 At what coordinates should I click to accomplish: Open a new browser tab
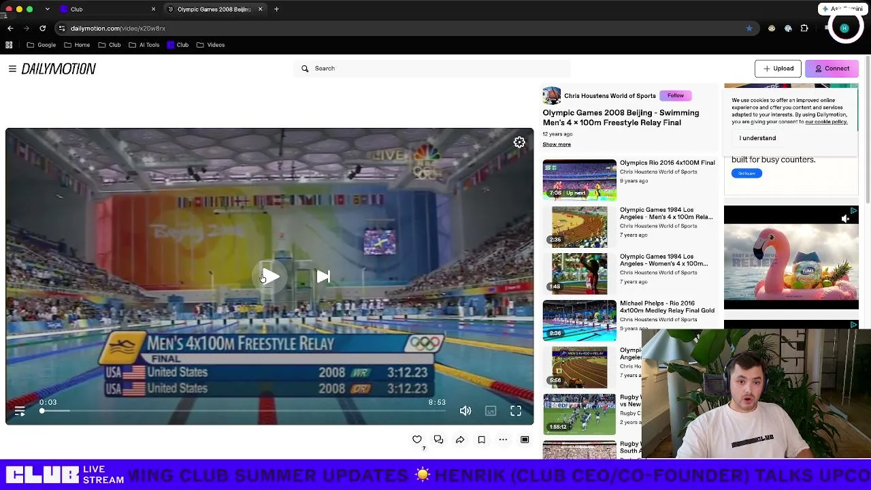click(x=276, y=10)
